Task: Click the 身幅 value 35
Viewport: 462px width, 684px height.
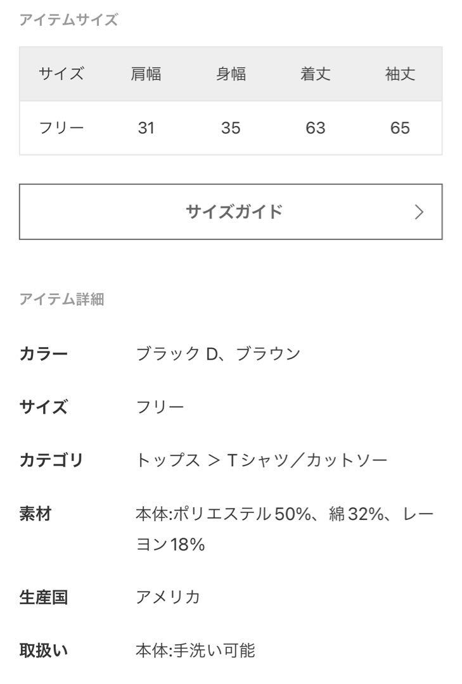Action: pyautogui.click(x=231, y=128)
